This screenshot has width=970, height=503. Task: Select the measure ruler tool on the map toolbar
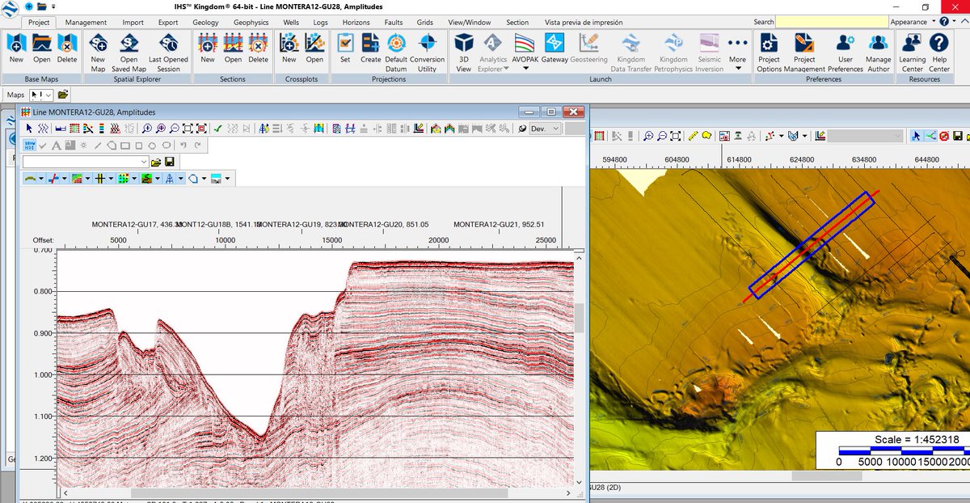pyautogui.click(x=692, y=136)
